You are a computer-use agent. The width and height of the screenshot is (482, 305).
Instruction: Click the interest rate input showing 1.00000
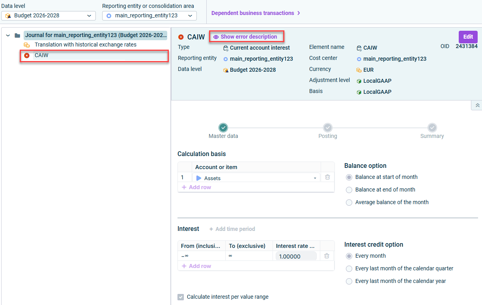coord(296,256)
